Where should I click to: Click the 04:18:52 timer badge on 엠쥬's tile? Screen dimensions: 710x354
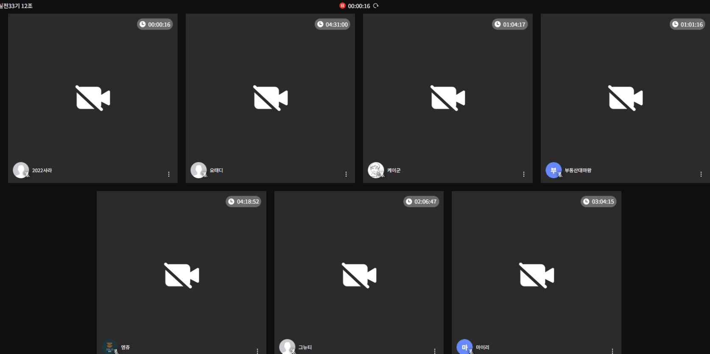(243, 202)
